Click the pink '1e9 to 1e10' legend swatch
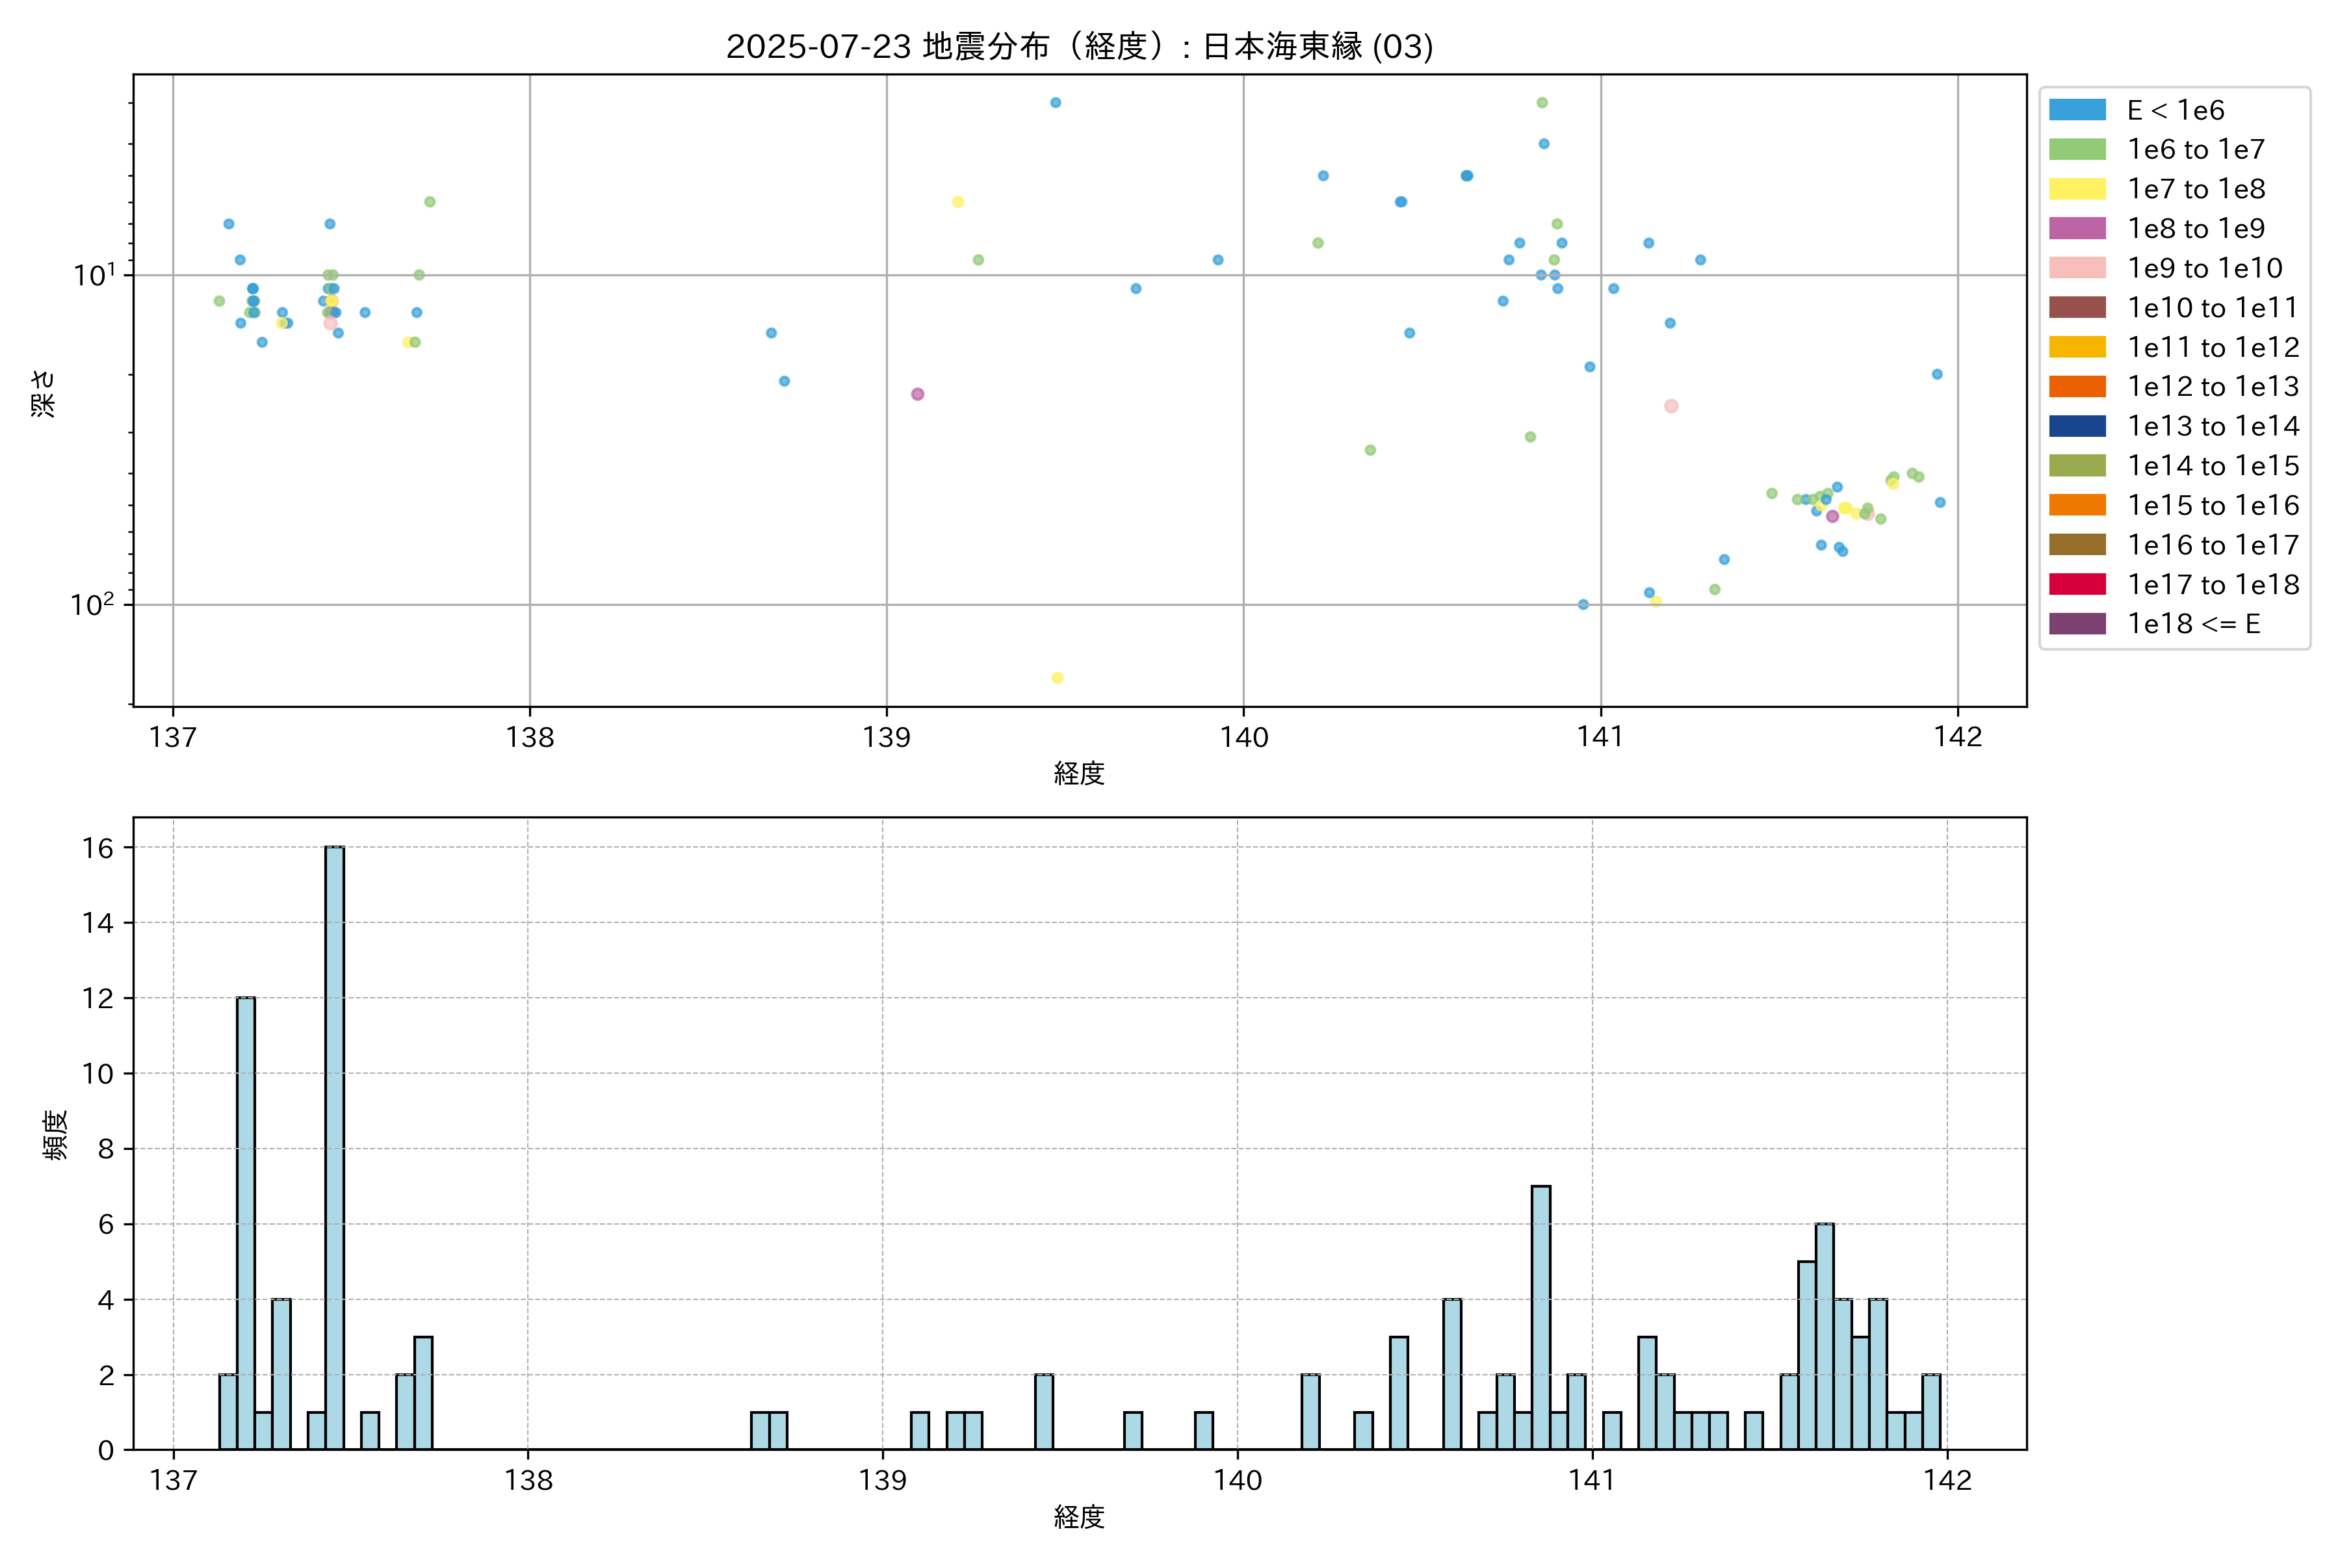The height and width of the screenshot is (1560, 2340). pos(2076,268)
